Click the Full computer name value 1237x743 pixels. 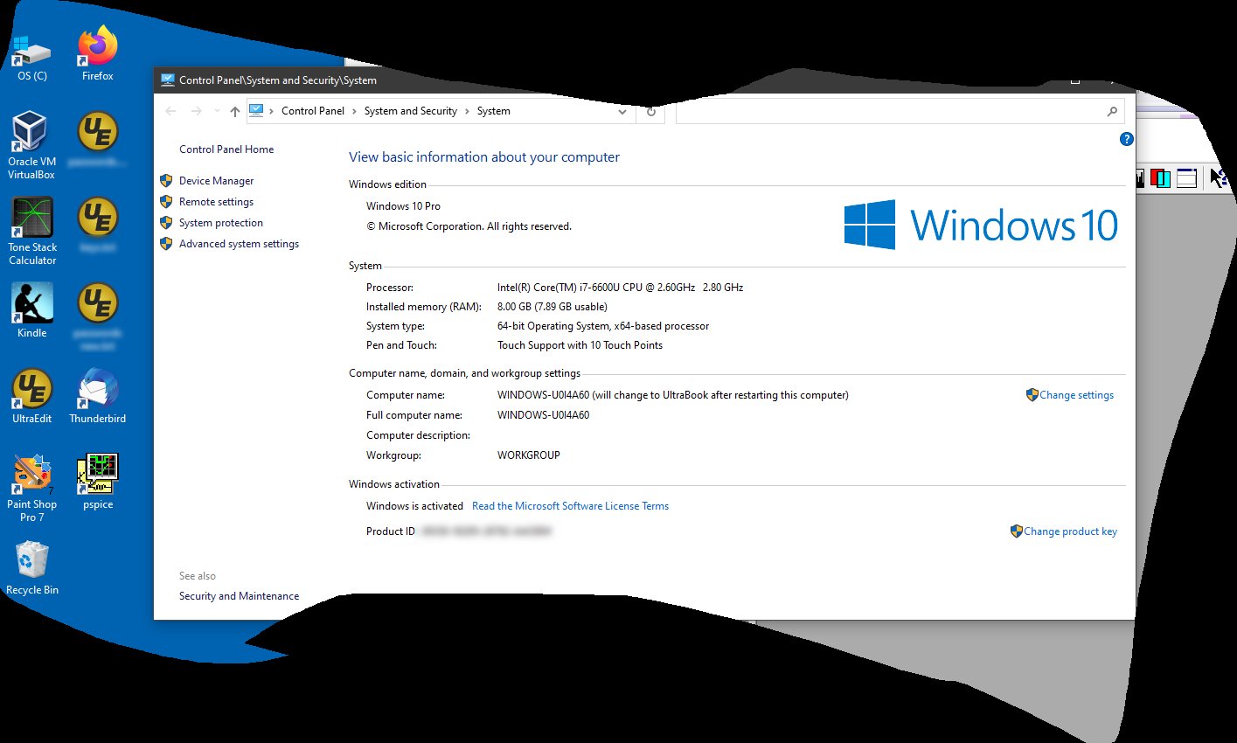(x=544, y=415)
